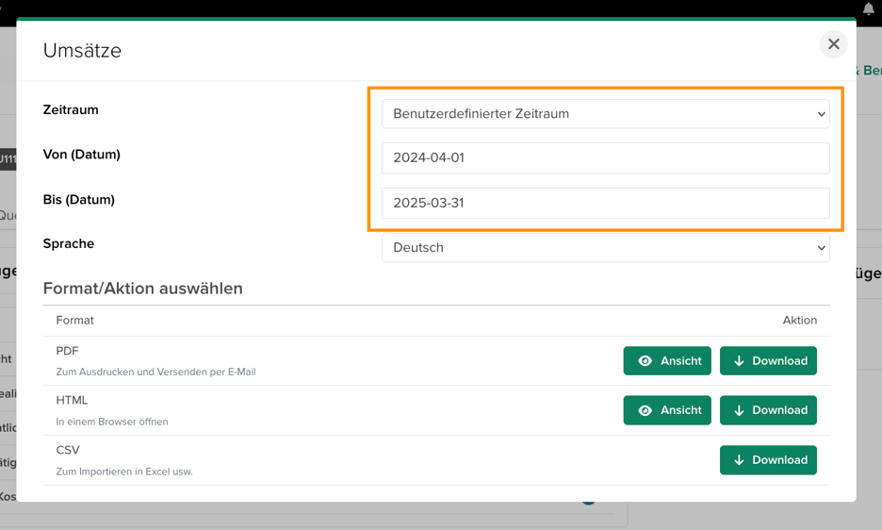Preview the HTML with Ansicht
882x530 pixels.
[667, 410]
